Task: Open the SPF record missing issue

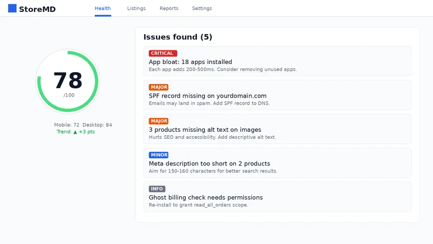Action: point(278,95)
